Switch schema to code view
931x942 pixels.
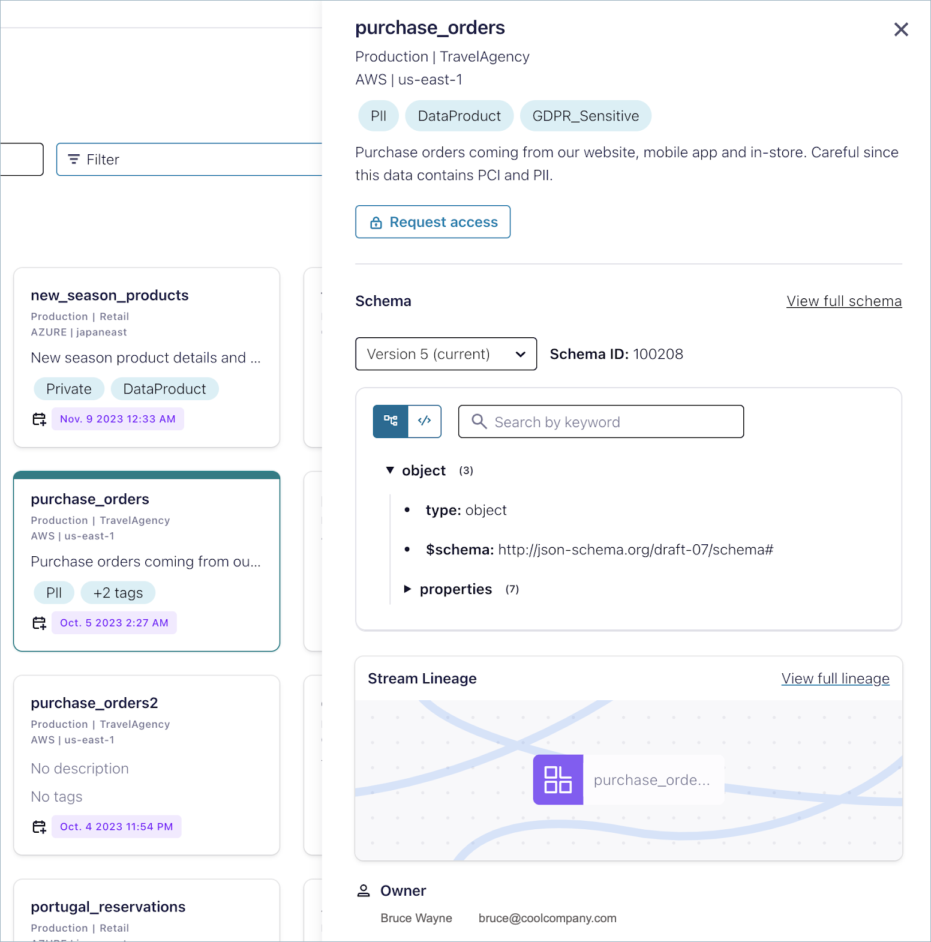425,421
